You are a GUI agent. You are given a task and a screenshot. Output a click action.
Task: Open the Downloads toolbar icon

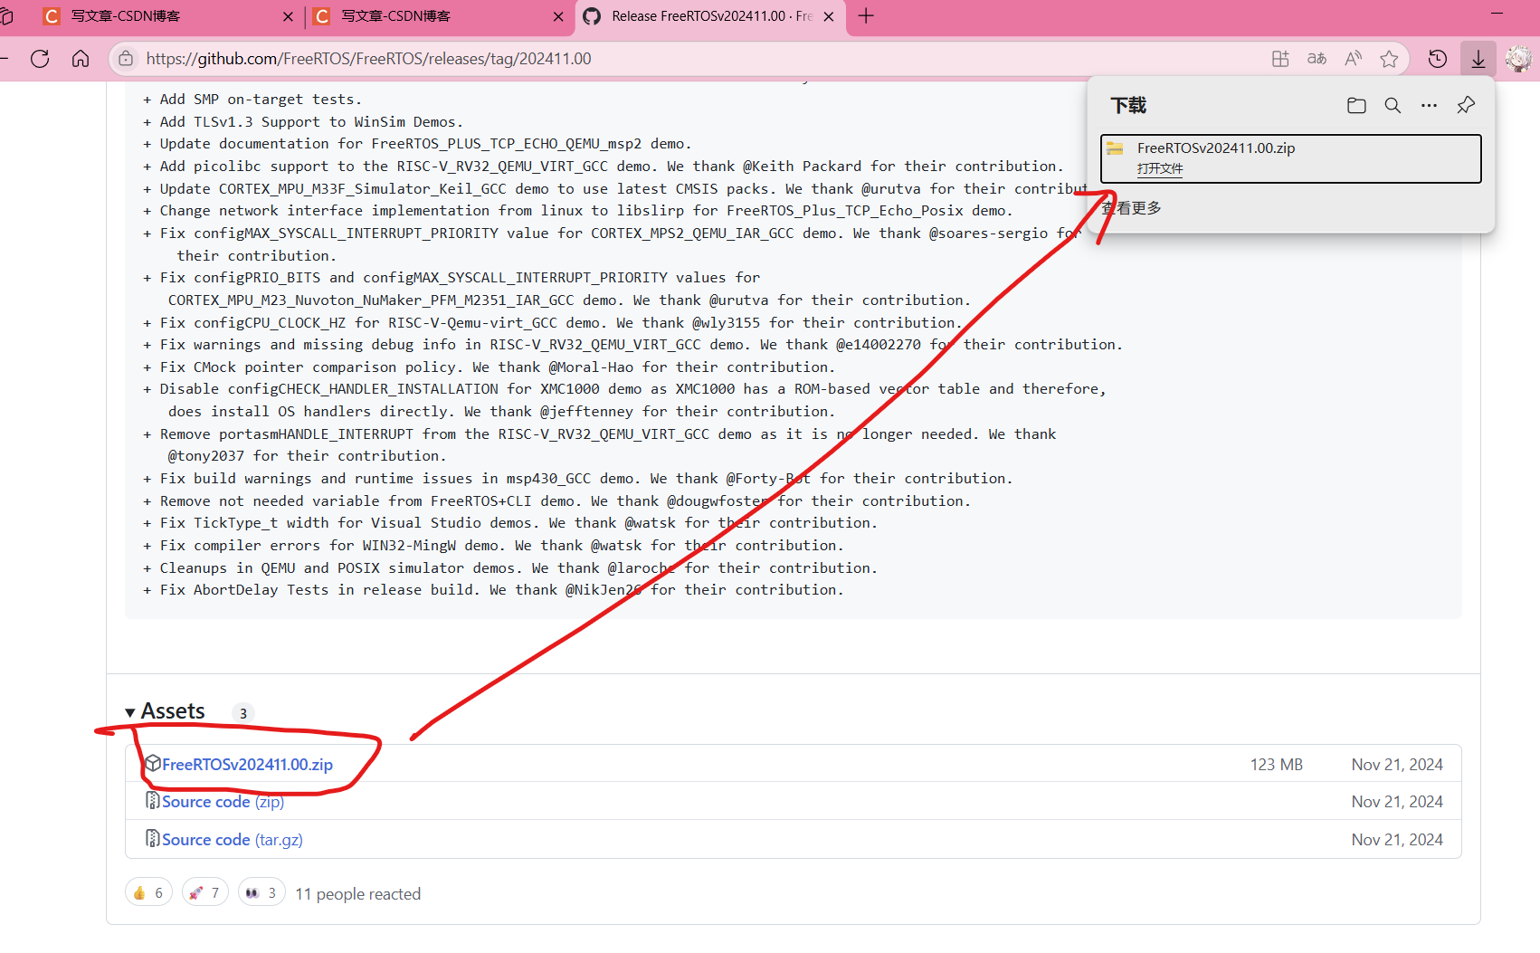[1478, 58]
